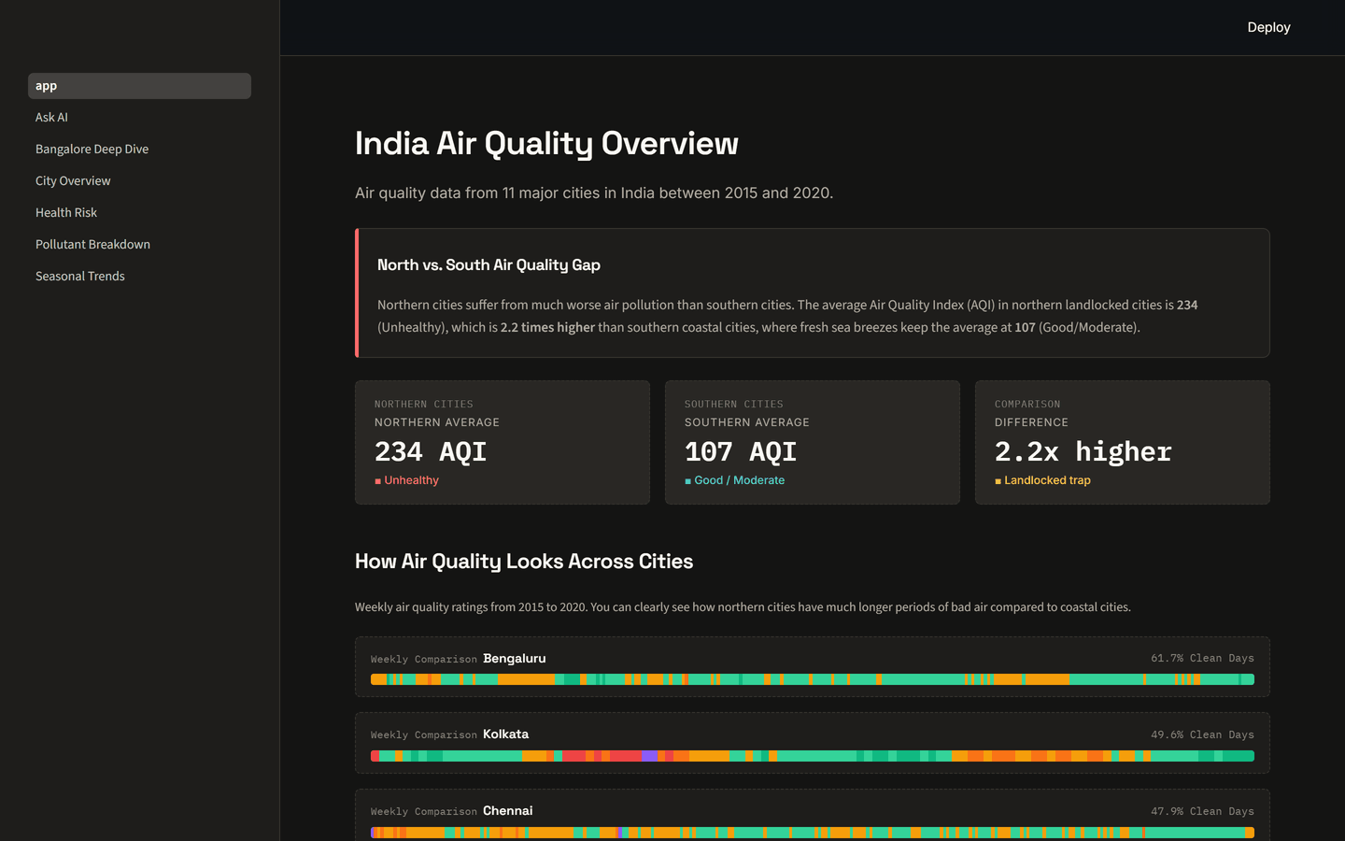
Task: Click the subtitle about 11 major cities
Action: click(x=594, y=193)
